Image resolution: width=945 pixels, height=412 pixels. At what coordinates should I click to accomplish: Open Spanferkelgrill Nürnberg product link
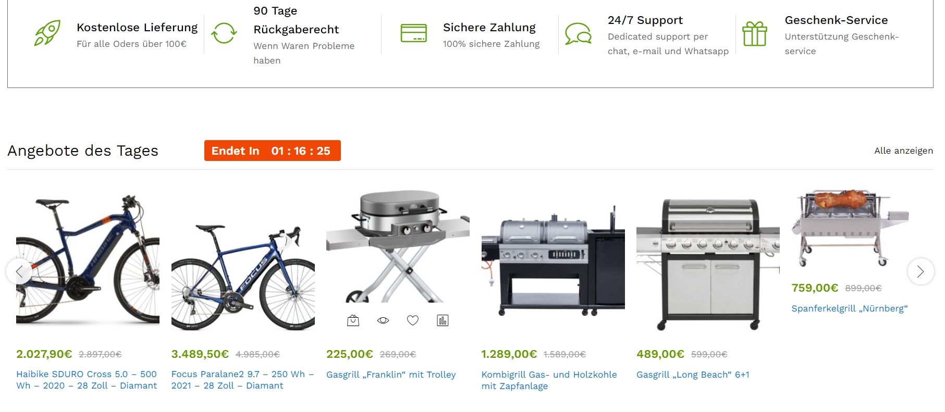coord(850,308)
